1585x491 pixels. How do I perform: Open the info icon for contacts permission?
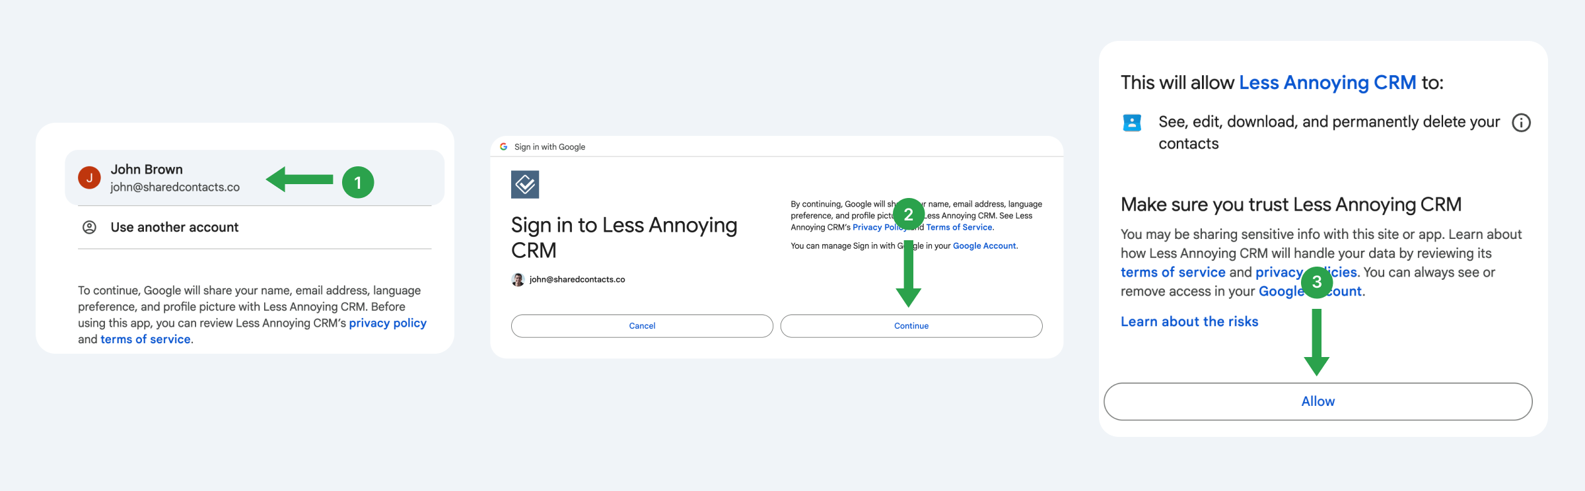click(x=1522, y=123)
